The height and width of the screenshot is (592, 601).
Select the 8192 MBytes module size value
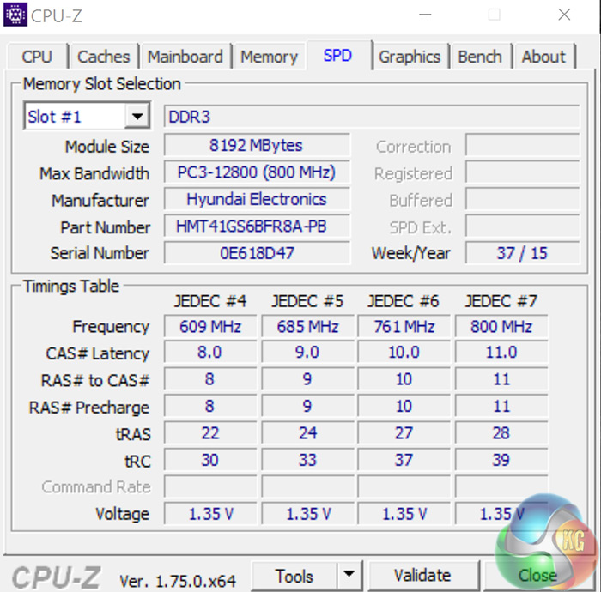click(257, 145)
